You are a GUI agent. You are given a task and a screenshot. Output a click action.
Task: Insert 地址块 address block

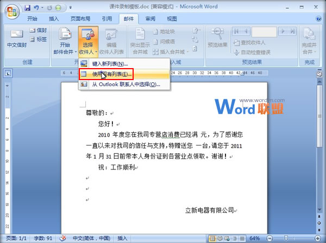tap(164, 32)
